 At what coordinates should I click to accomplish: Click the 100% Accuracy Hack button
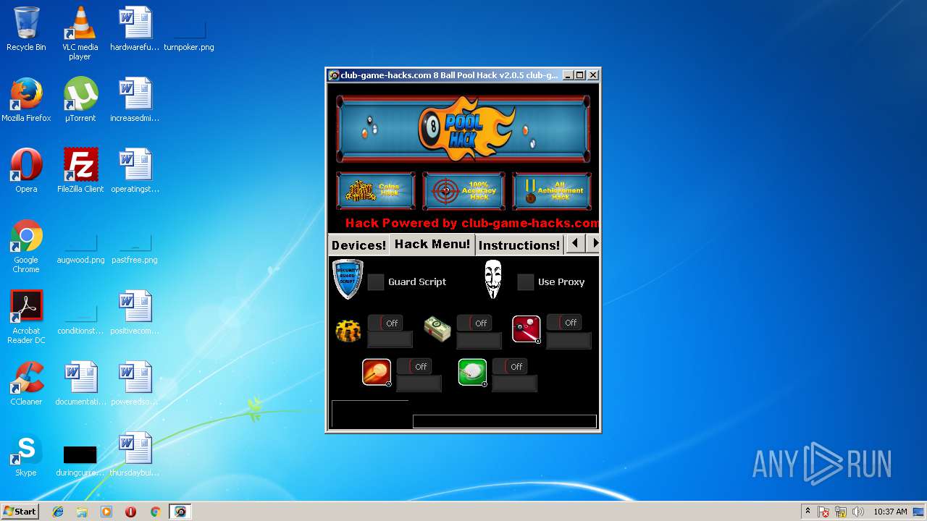pyautogui.click(x=463, y=191)
